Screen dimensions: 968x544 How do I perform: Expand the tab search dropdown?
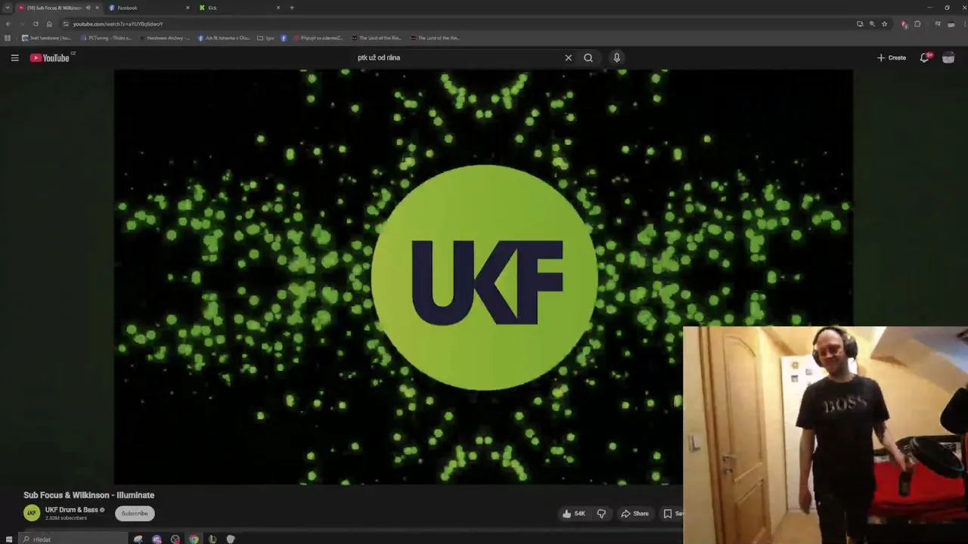8,8
